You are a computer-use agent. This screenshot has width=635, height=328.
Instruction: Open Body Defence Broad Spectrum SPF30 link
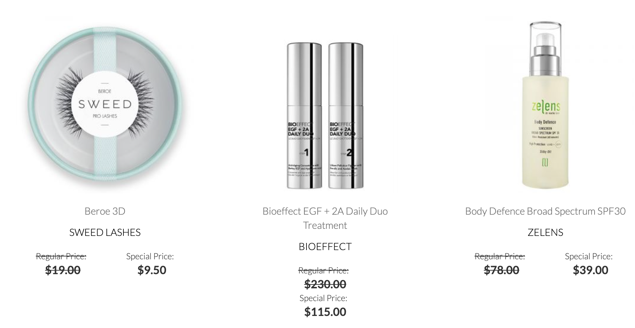pos(545,211)
